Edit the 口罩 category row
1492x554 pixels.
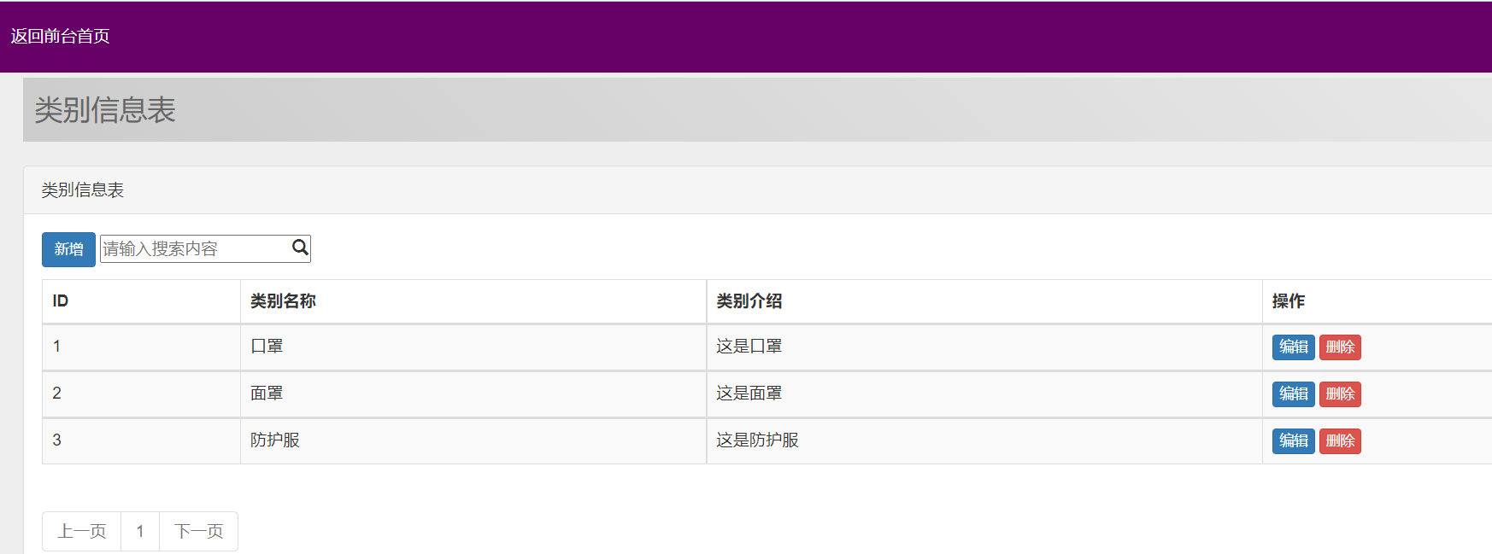tap(1293, 347)
